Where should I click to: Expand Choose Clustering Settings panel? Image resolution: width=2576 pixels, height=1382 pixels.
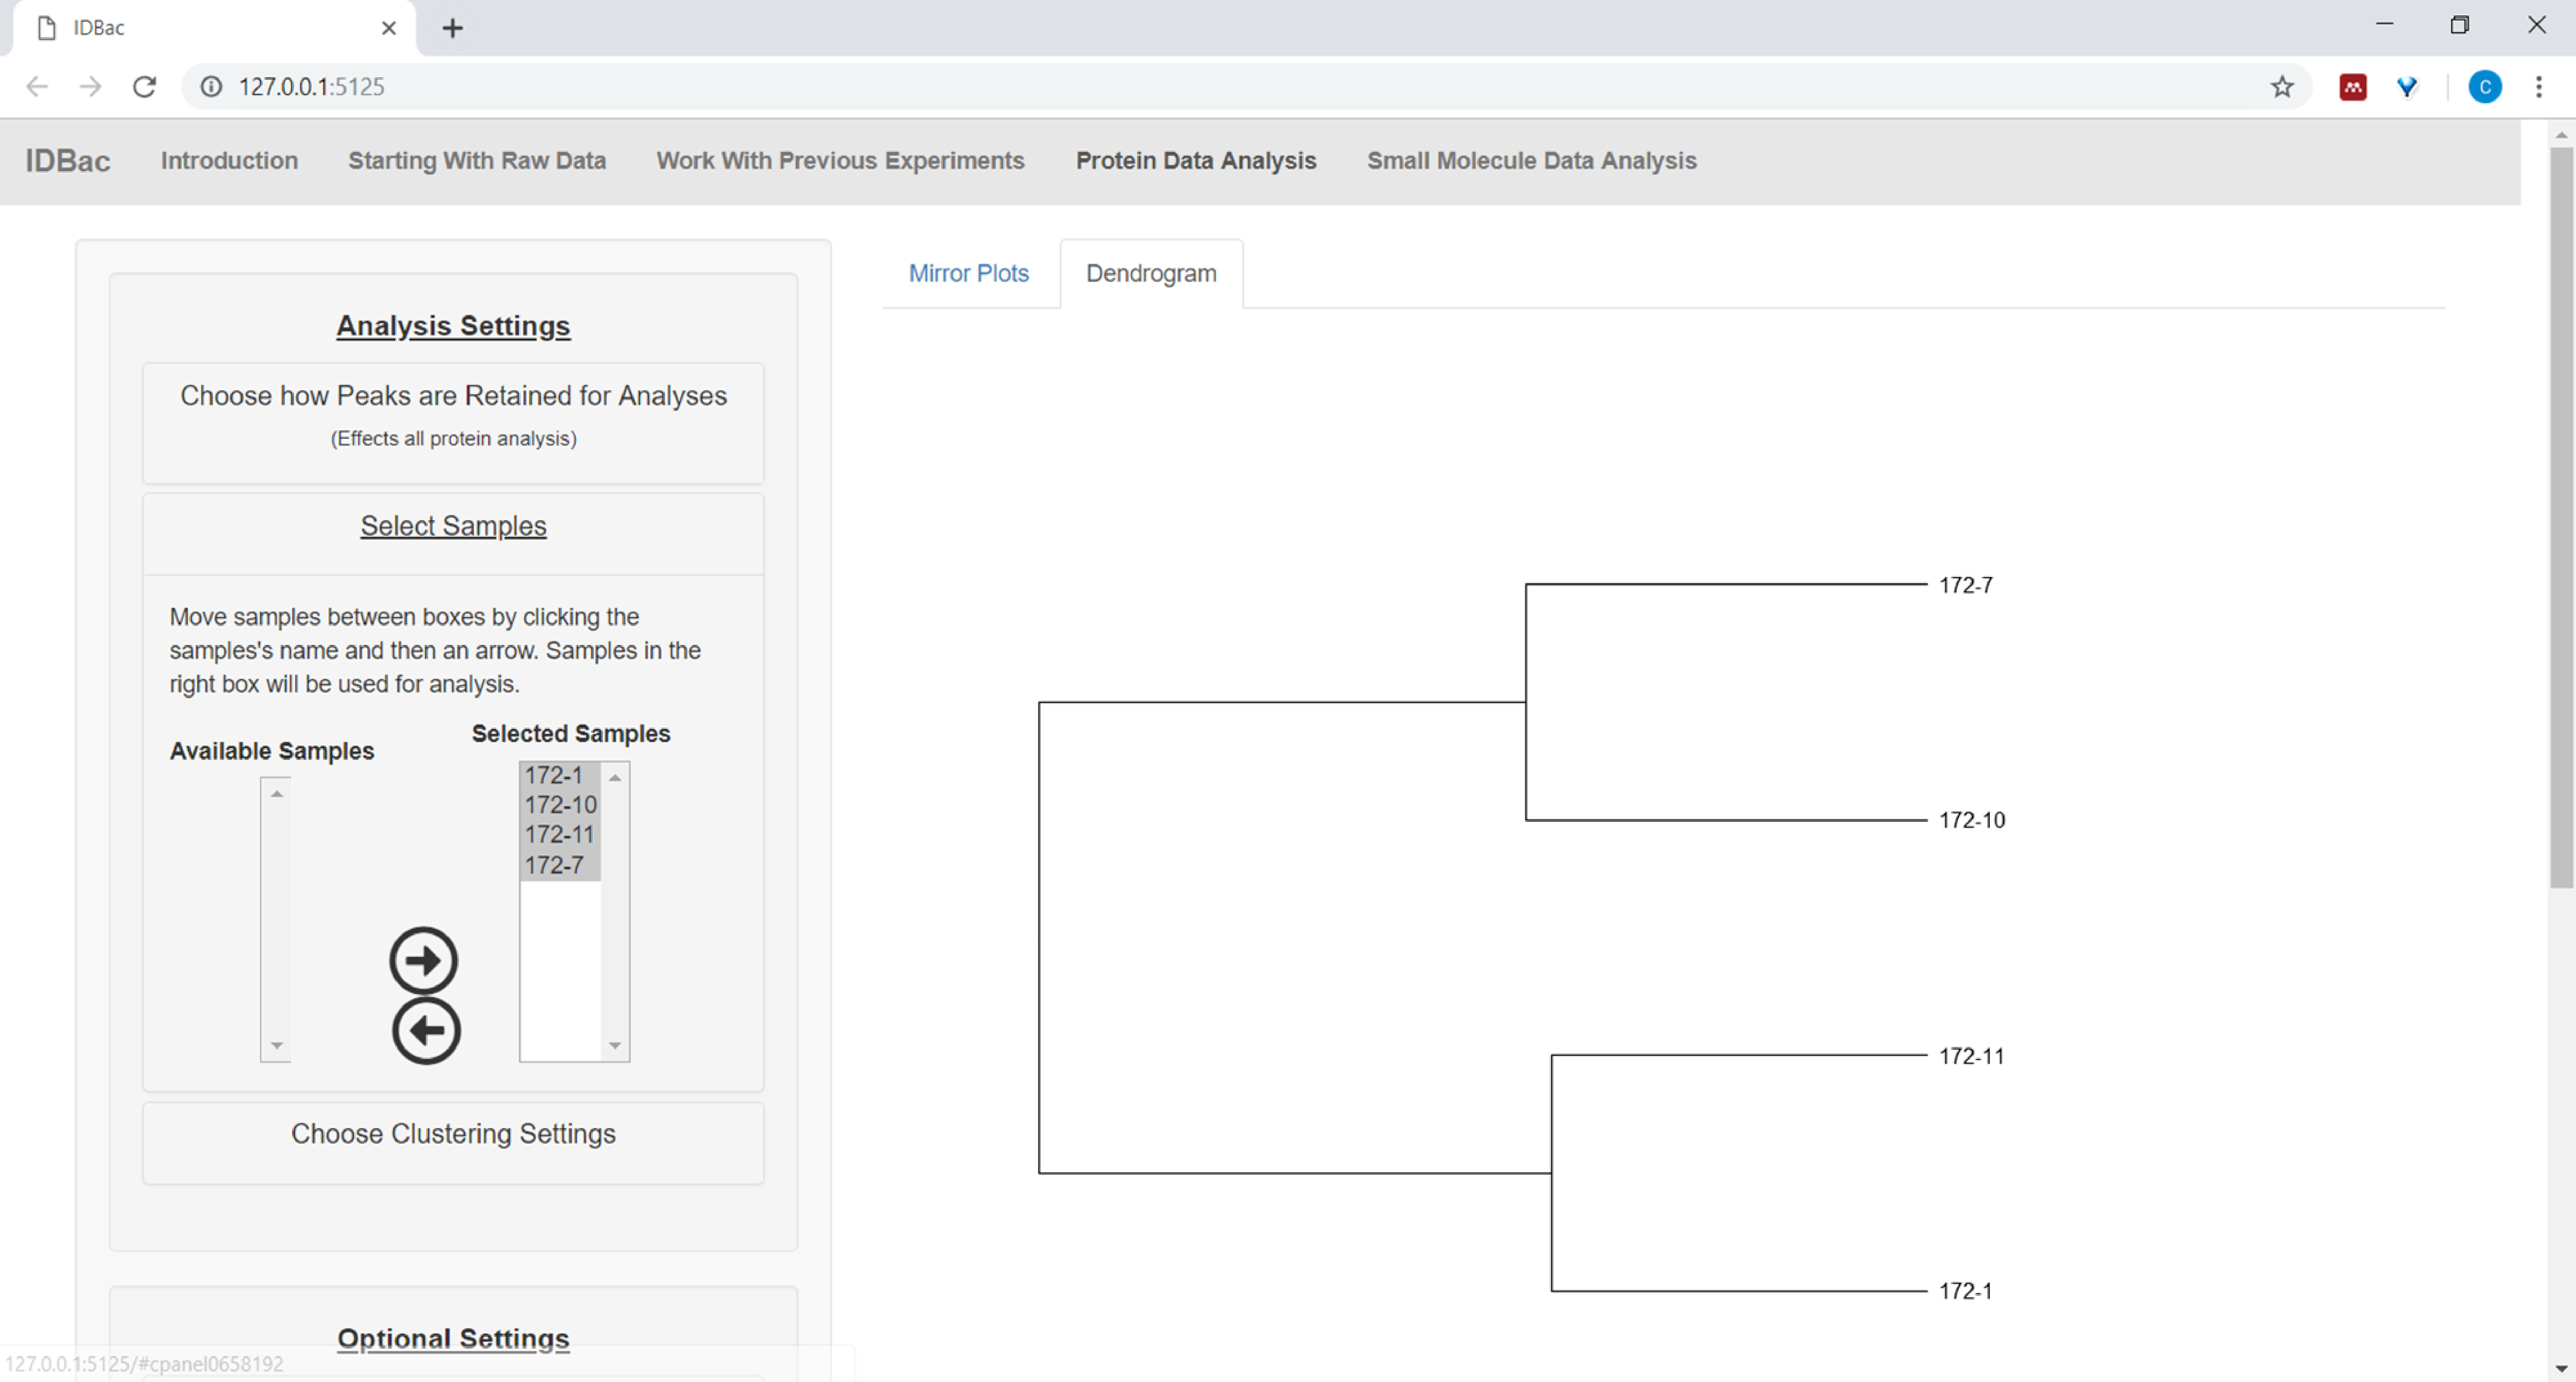tap(453, 1133)
